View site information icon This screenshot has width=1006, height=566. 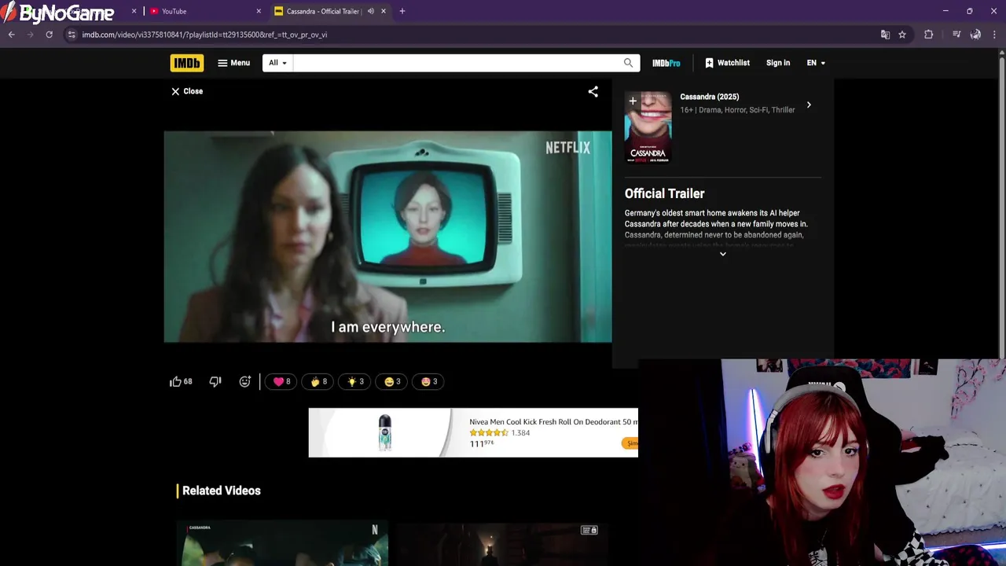[72, 35]
